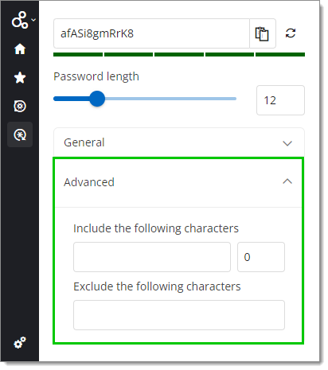Image resolution: width=328 pixels, height=370 pixels.
Task: Select the password generator sidebar icon
Action: (x=20, y=134)
